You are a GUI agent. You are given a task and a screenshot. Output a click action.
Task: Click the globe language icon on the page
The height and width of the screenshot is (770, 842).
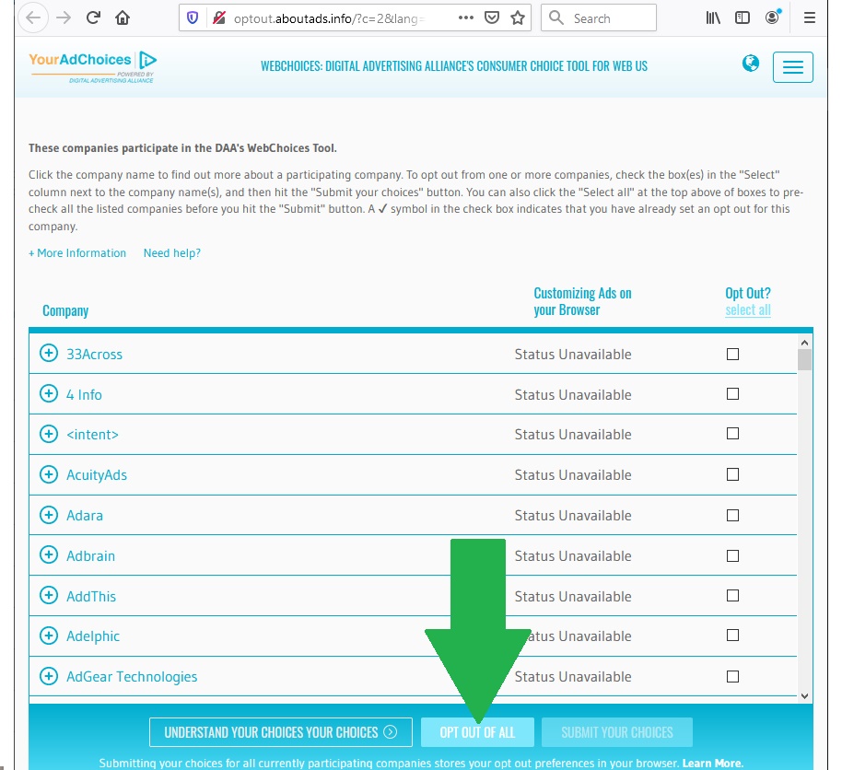pyautogui.click(x=751, y=64)
